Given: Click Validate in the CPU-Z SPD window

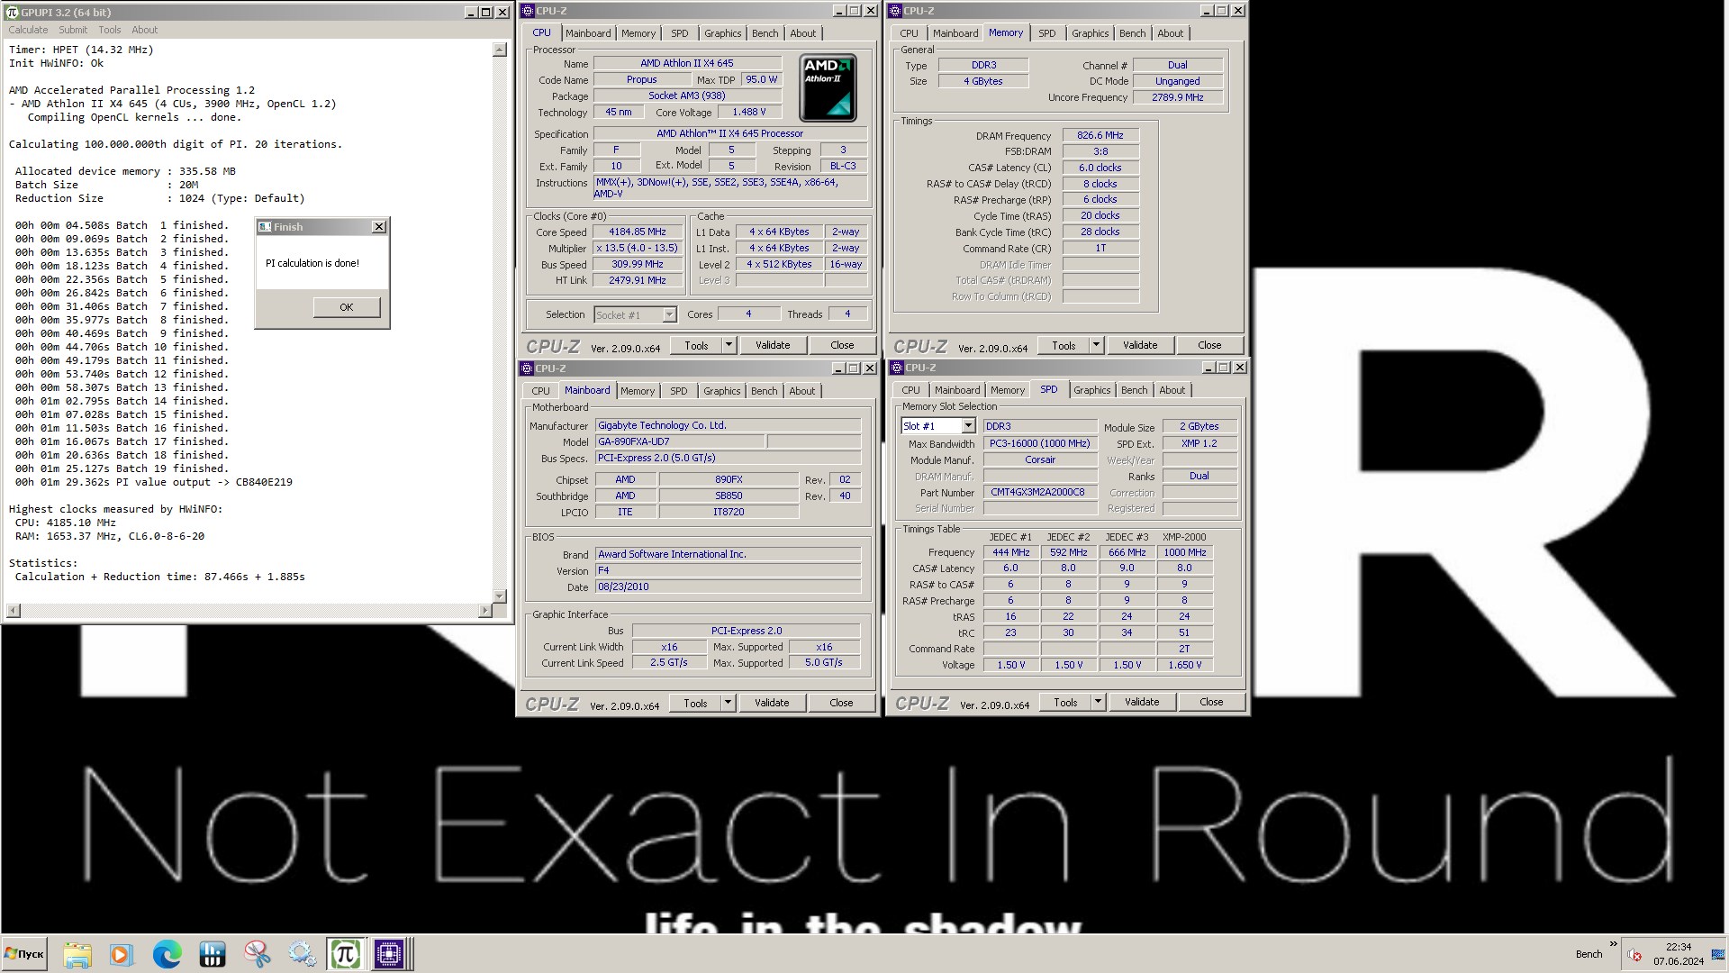Looking at the screenshot, I should [1142, 702].
